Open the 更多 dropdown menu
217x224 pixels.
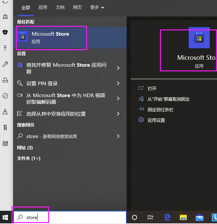pyautogui.click(x=97, y=7)
